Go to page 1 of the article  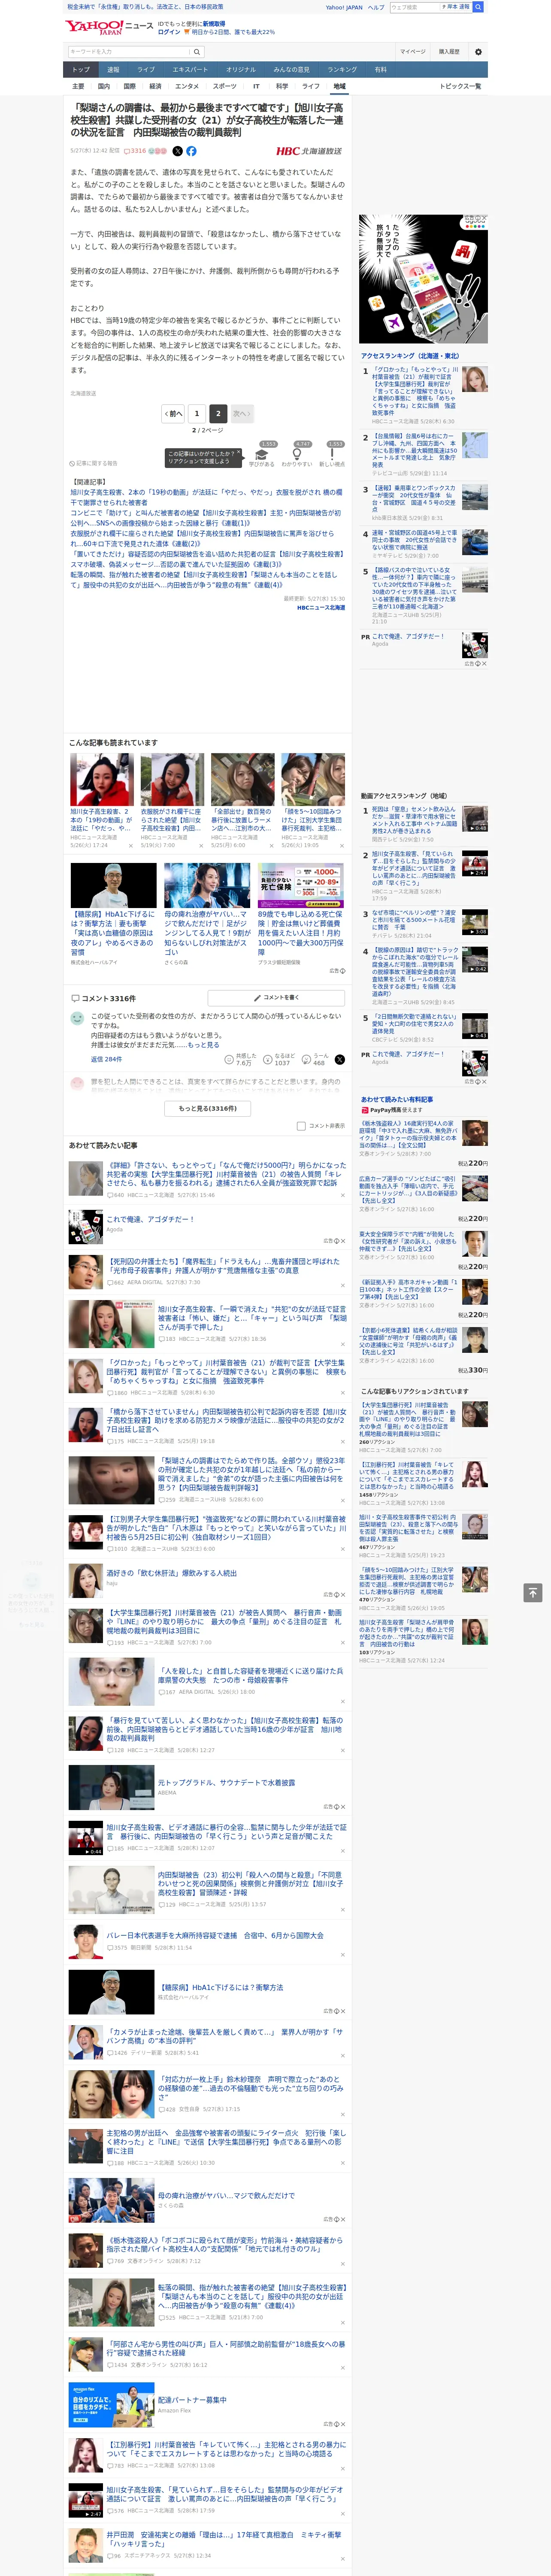click(196, 413)
